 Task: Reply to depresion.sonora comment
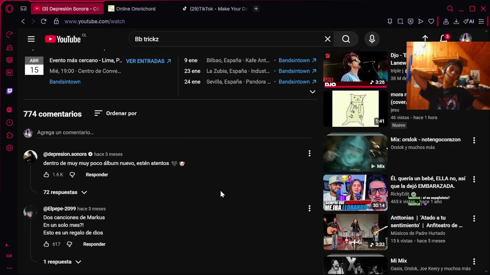click(97, 175)
